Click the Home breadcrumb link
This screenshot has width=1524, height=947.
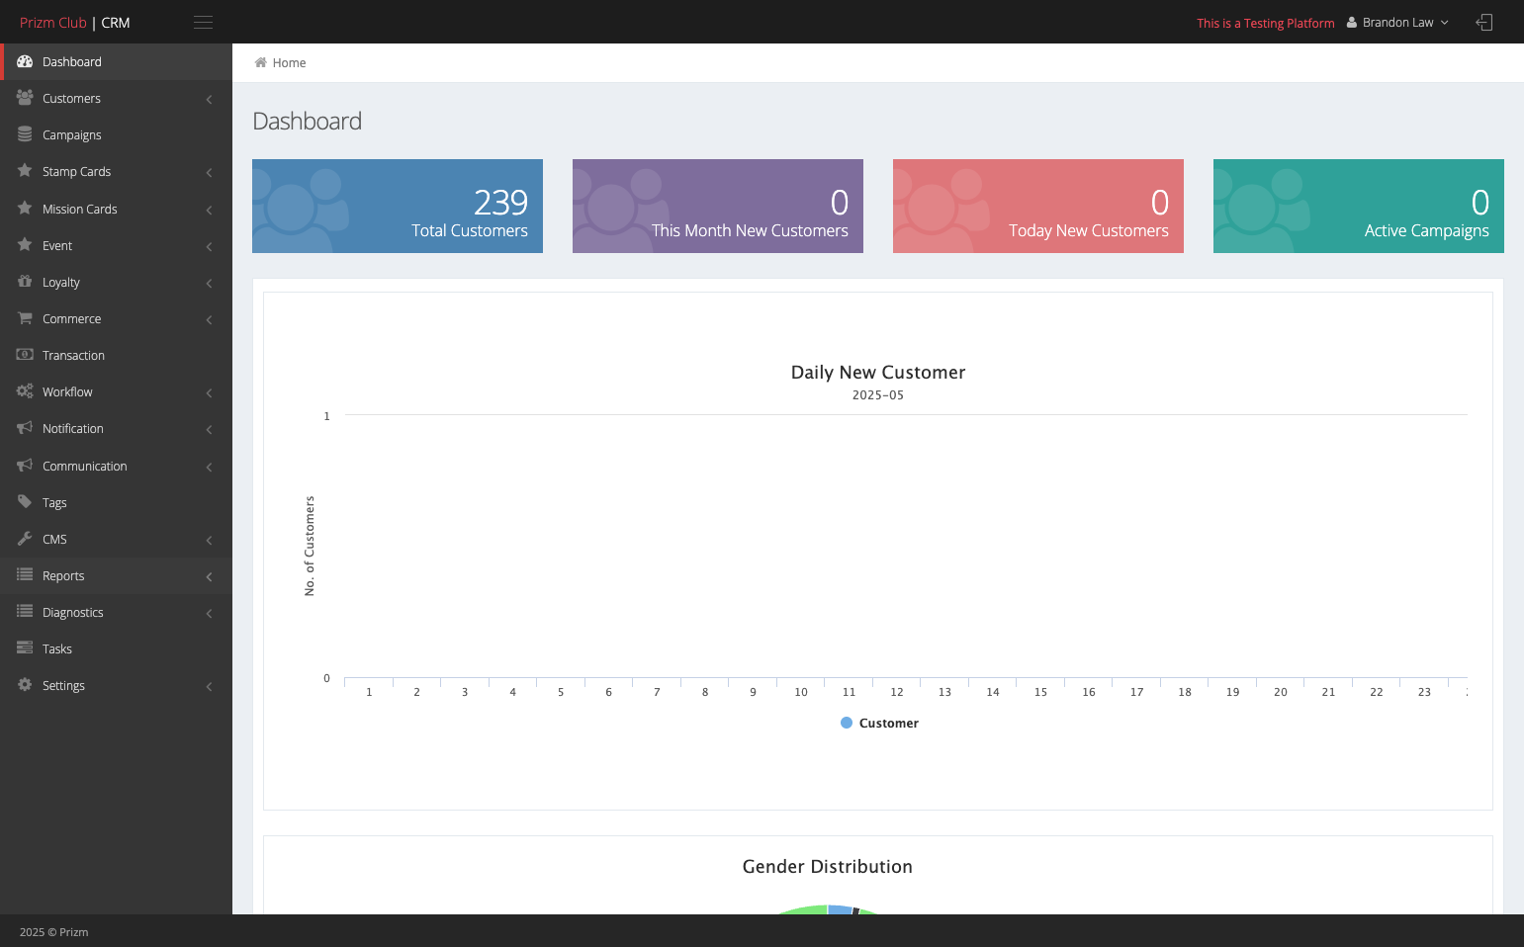289,62
